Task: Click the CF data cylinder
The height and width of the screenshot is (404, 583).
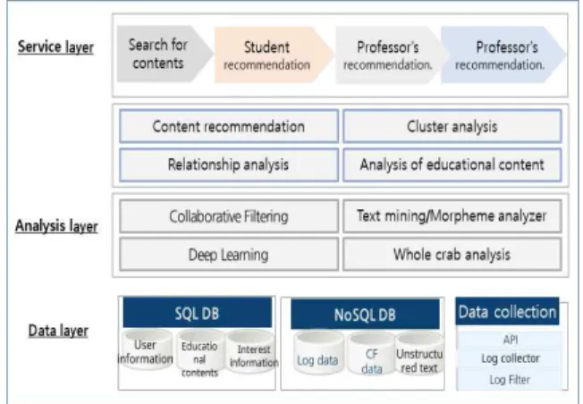Action: (371, 353)
